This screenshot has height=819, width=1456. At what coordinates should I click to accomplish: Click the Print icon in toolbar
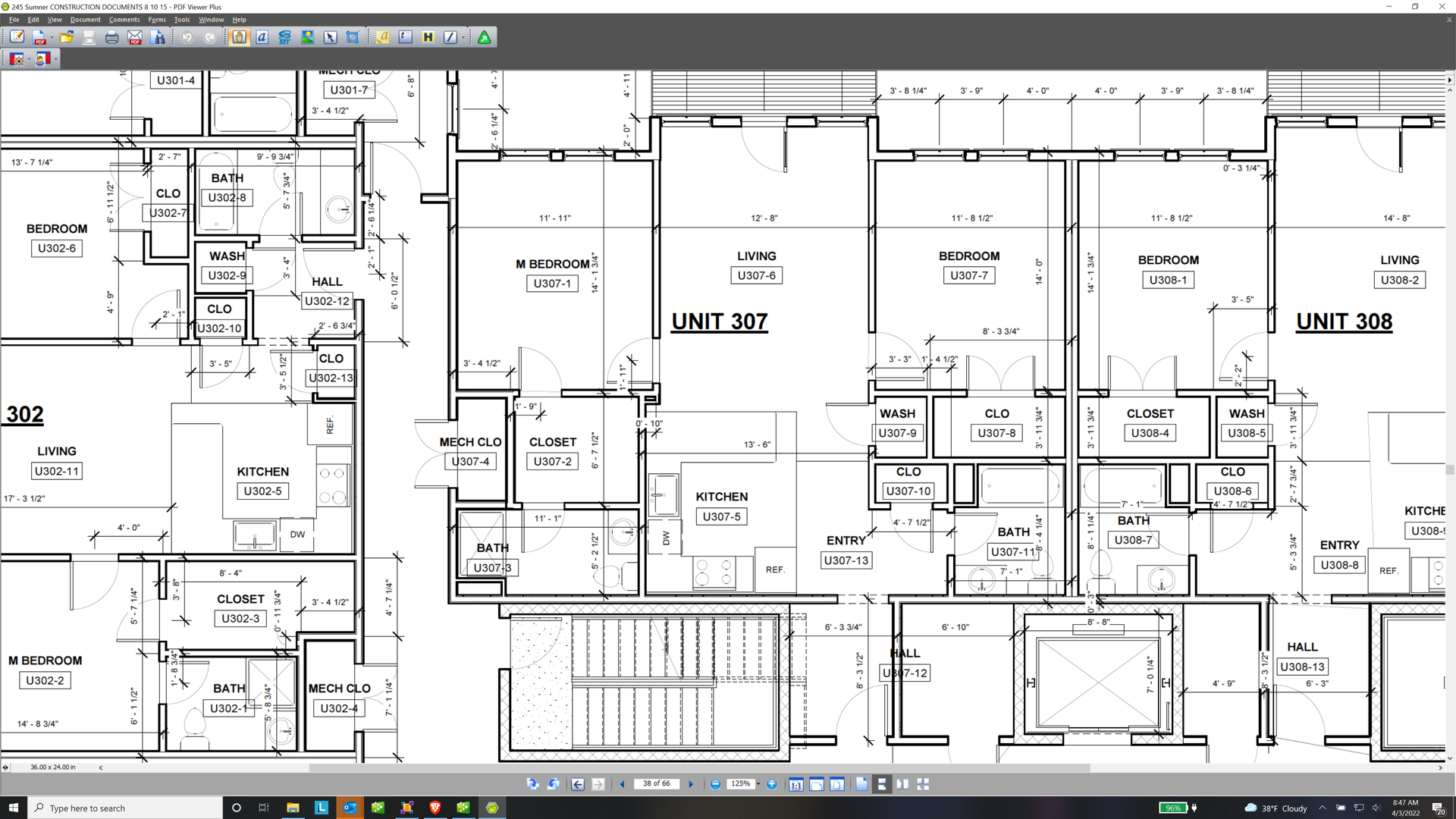coord(111,37)
